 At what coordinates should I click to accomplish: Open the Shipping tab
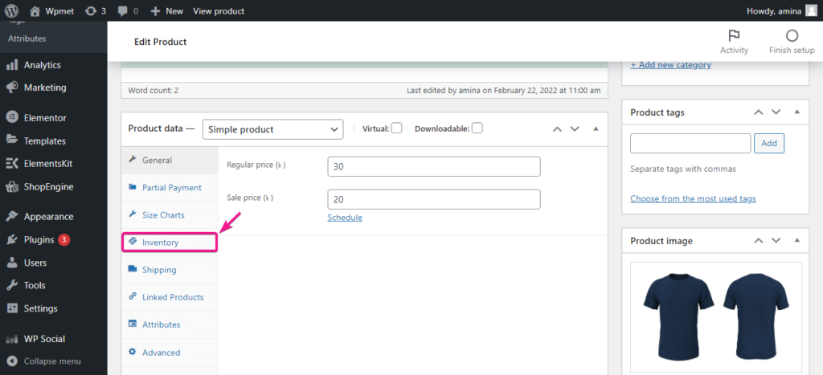159,270
